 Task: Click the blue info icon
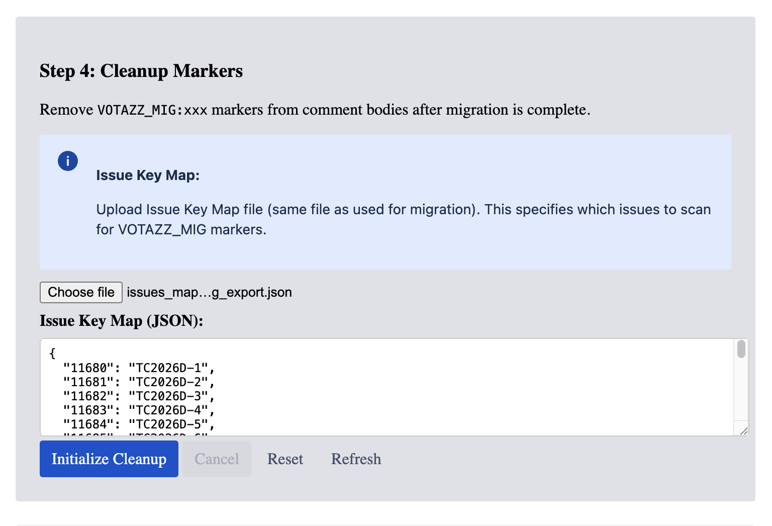click(x=68, y=161)
